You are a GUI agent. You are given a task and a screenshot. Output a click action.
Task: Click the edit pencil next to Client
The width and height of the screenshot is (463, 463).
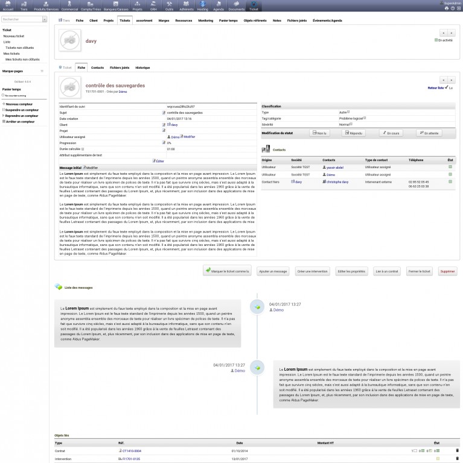(x=164, y=125)
